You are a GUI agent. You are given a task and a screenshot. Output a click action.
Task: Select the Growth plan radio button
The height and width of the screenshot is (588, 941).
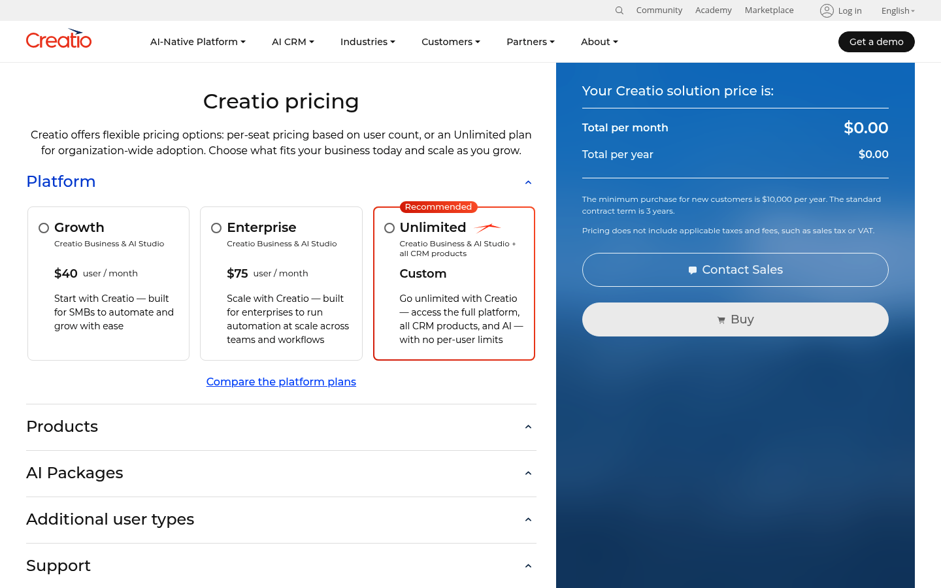pos(44,228)
